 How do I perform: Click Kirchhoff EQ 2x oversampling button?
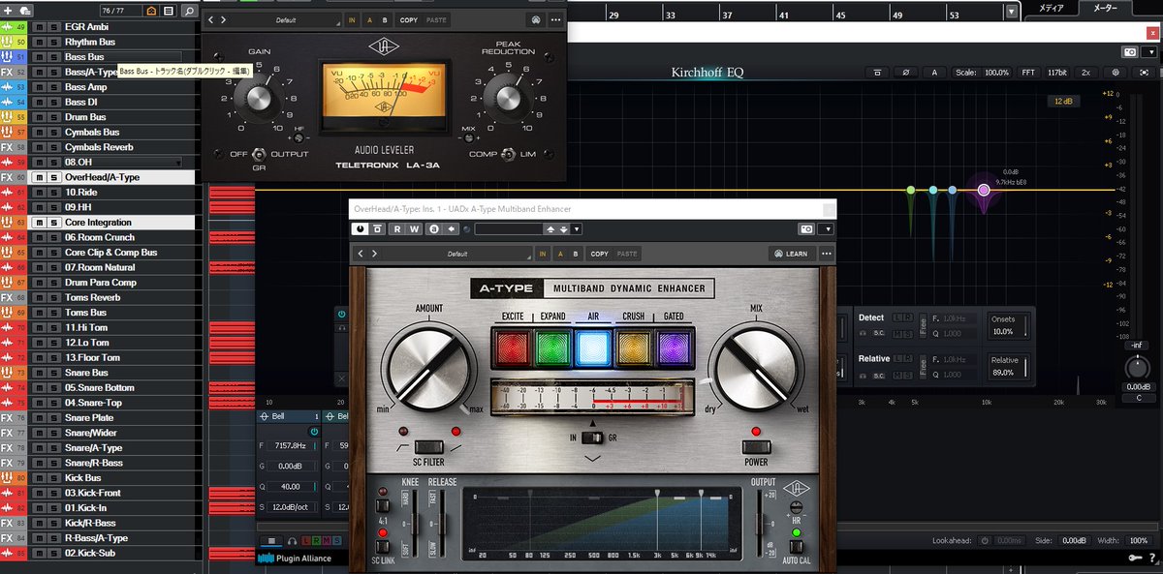[x=1085, y=73]
